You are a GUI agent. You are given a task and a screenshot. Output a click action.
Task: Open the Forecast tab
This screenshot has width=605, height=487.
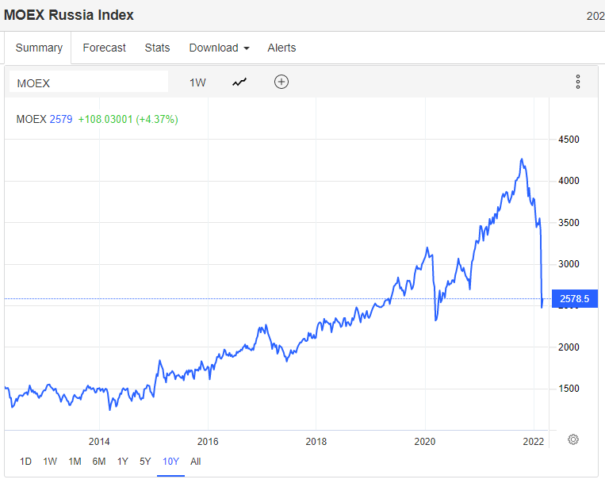tap(104, 48)
